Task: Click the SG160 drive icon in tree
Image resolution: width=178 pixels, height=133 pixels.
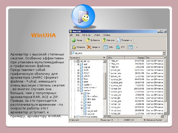Action: (78, 61)
